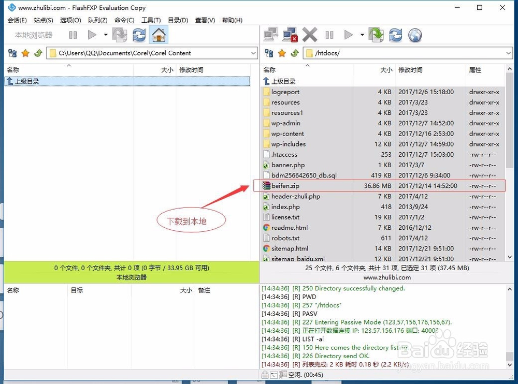518x384 pixels.
Task: Sort remote files by 大小 column
Action: coord(375,70)
